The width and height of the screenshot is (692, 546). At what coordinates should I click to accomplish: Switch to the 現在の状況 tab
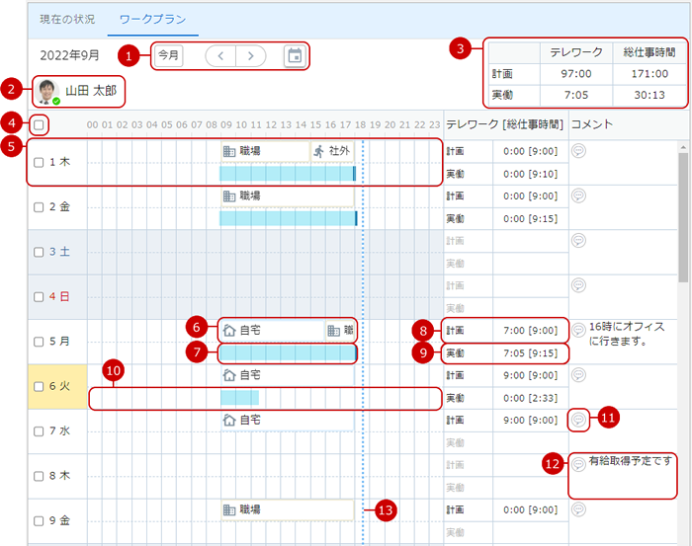click(x=67, y=20)
